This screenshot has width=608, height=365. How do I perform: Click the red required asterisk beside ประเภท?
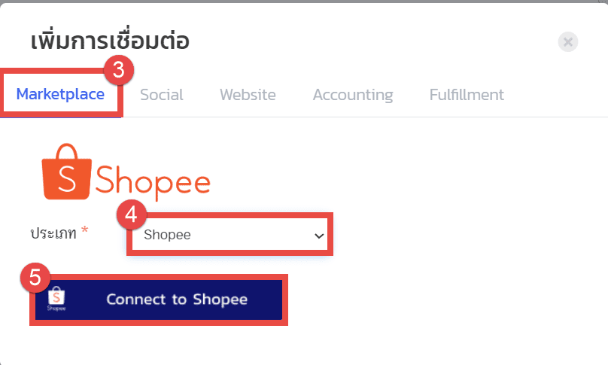coord(84,230)
